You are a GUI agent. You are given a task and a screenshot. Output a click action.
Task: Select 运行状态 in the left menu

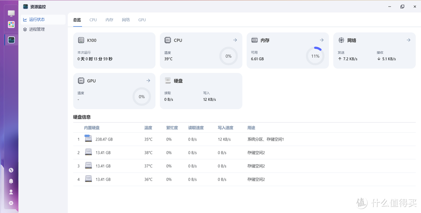[x=43, y=19]
